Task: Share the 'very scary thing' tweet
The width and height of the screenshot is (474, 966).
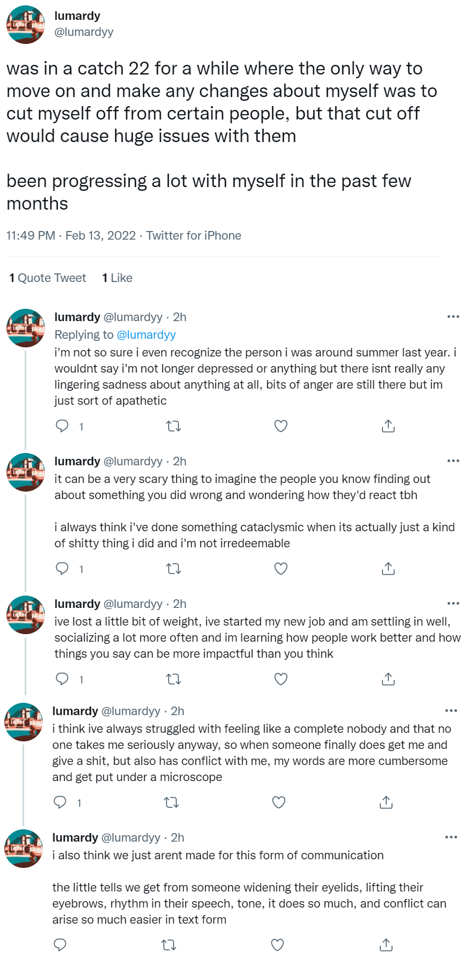Action: pos(388,569)
